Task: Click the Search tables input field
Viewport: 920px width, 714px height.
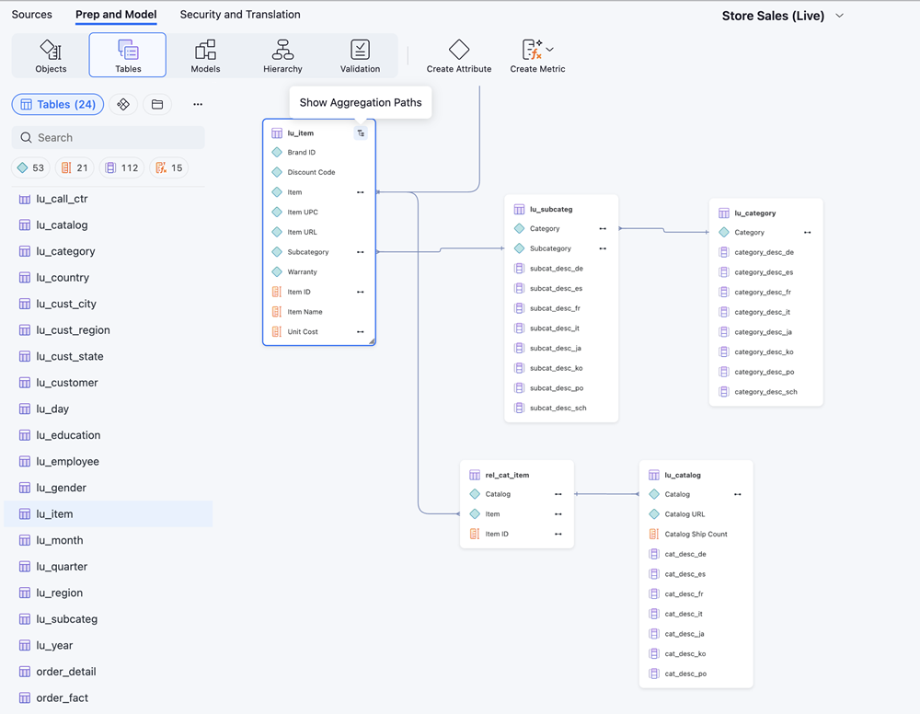Action: point(109,138)
